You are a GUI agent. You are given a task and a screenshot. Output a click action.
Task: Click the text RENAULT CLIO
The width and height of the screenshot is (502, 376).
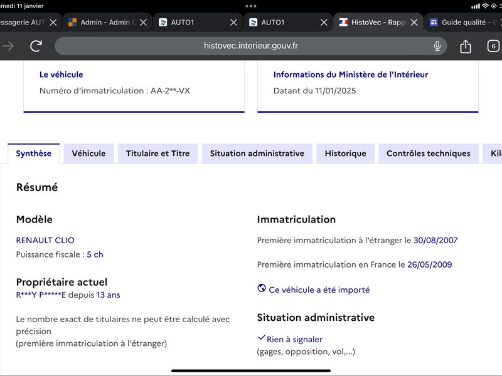(x=45, y=240)
